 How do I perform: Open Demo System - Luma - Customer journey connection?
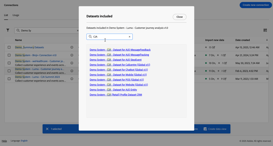click(40, 69)
